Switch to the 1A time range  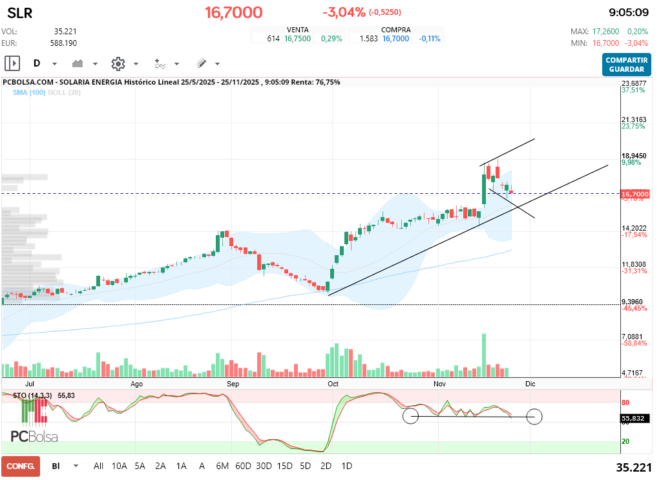(181, 466)
